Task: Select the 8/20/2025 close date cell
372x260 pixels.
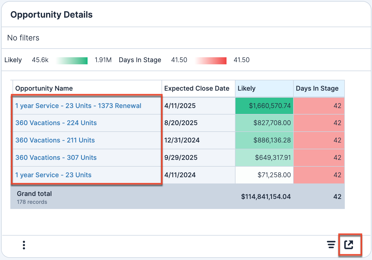Action: tap(181, 123)
